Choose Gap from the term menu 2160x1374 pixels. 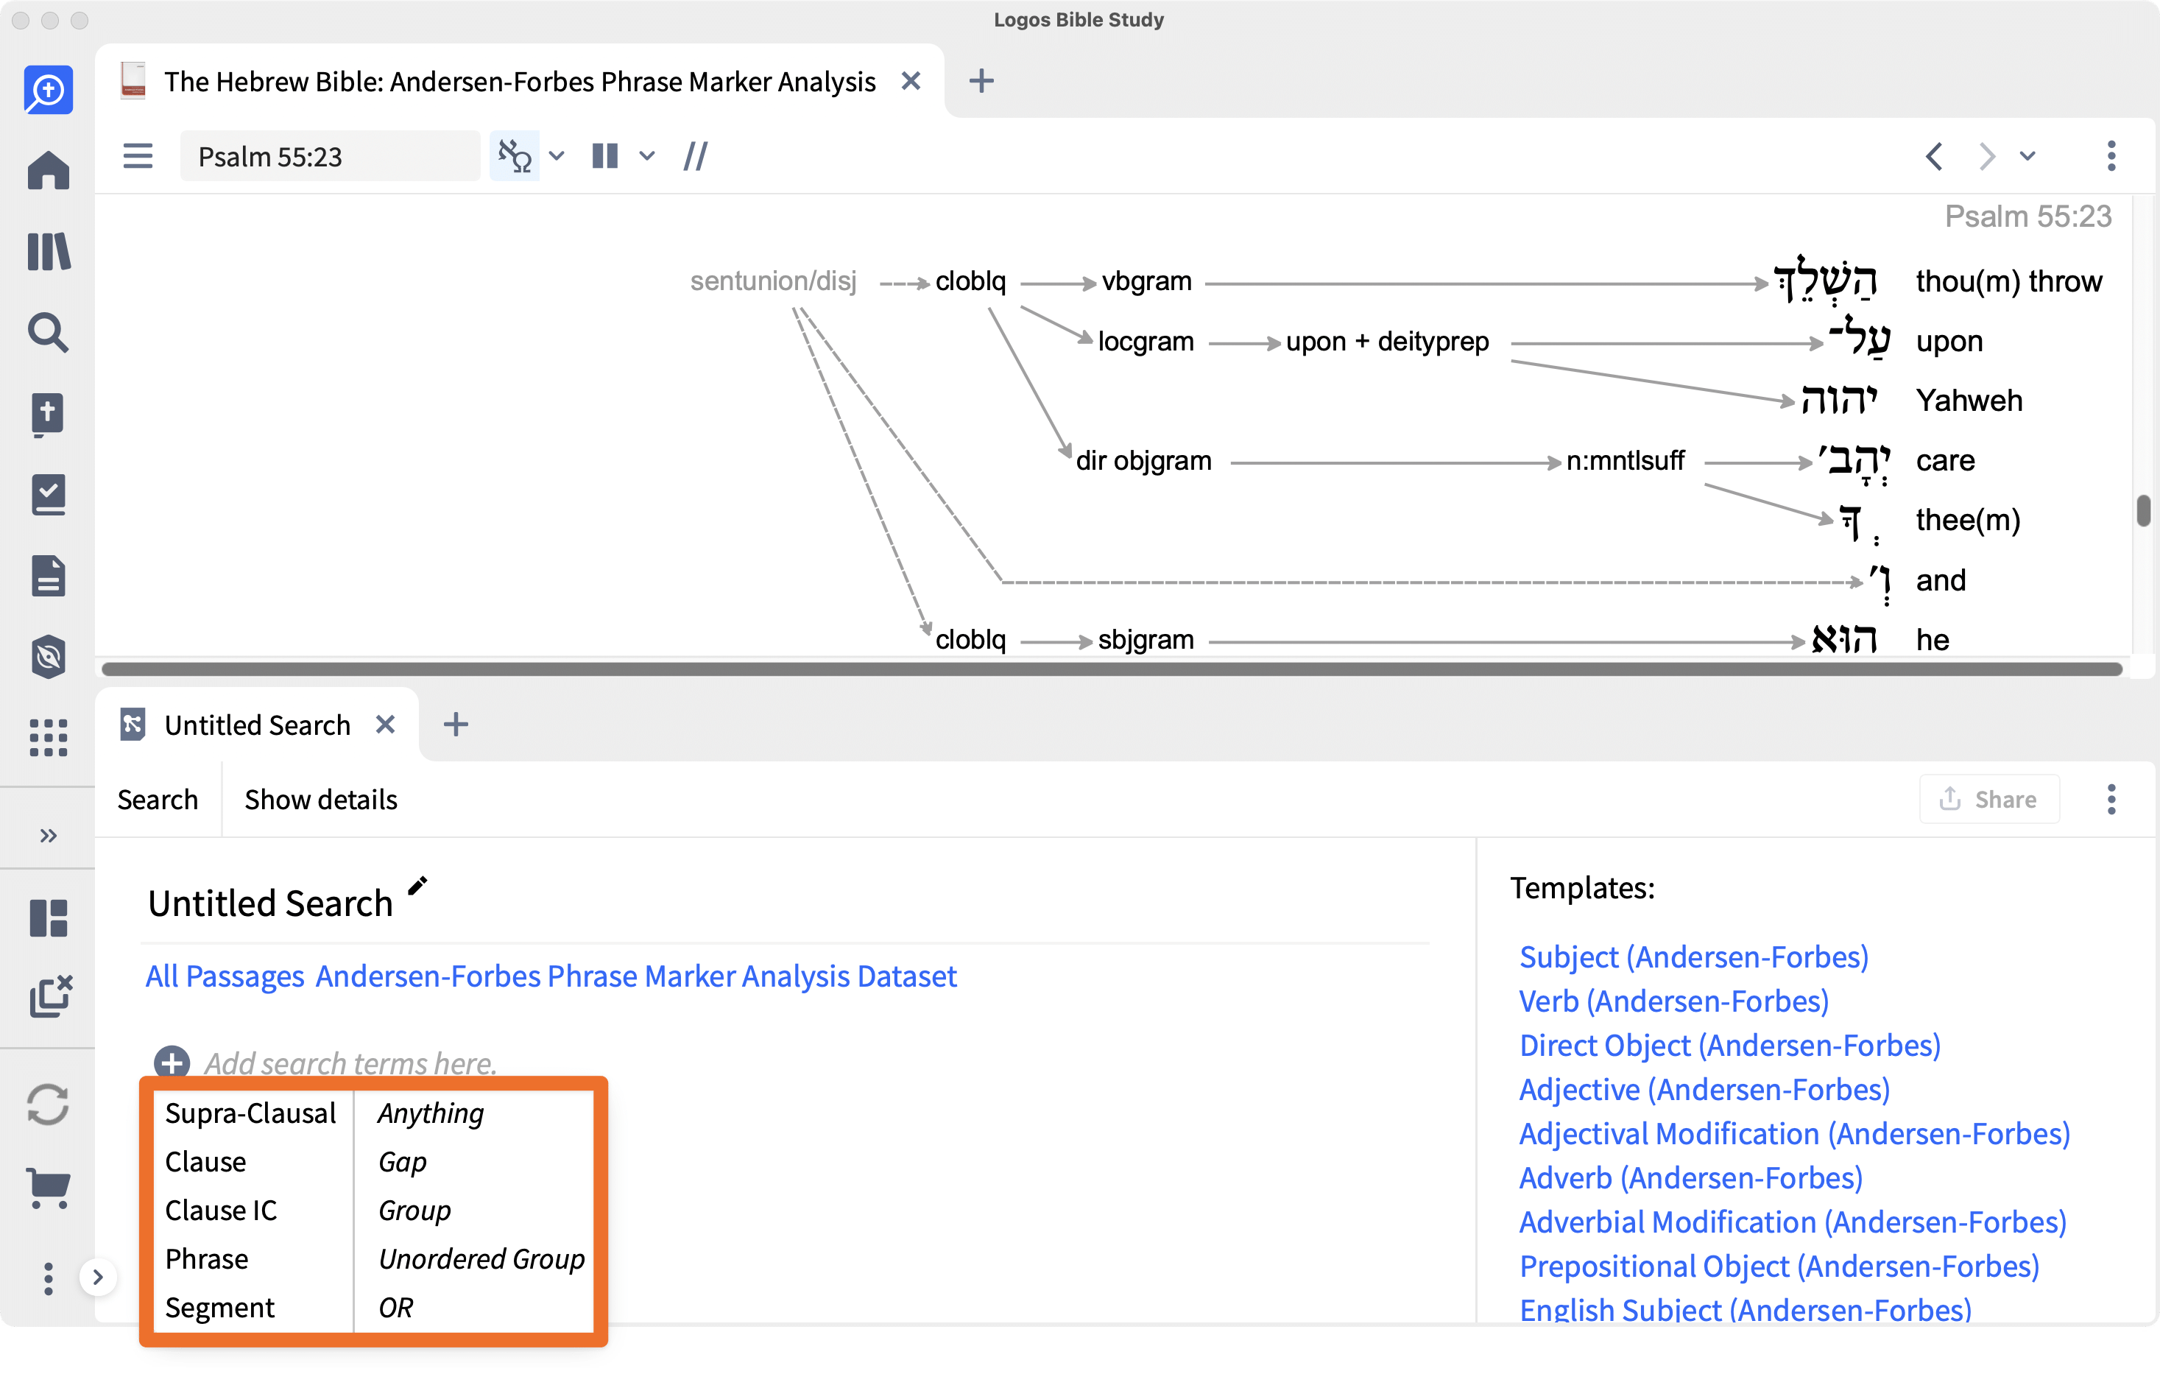click(402, 1161)
